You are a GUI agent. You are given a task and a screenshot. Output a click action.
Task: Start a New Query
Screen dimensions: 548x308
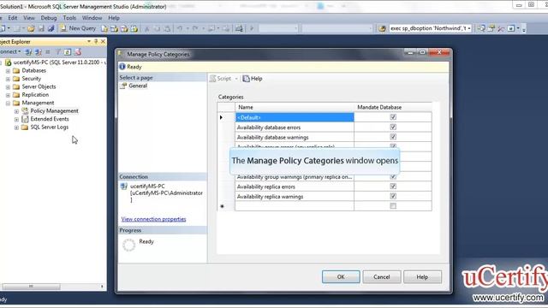[x=78, y=28]
